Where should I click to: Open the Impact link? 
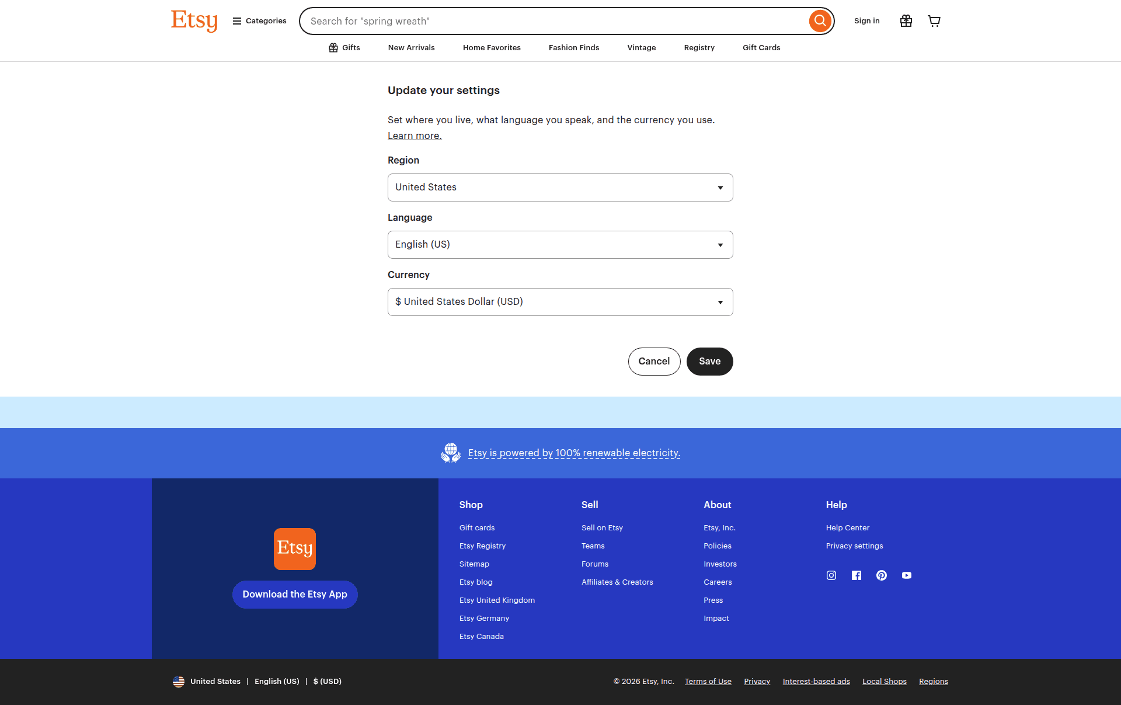[x=716, y=619]
